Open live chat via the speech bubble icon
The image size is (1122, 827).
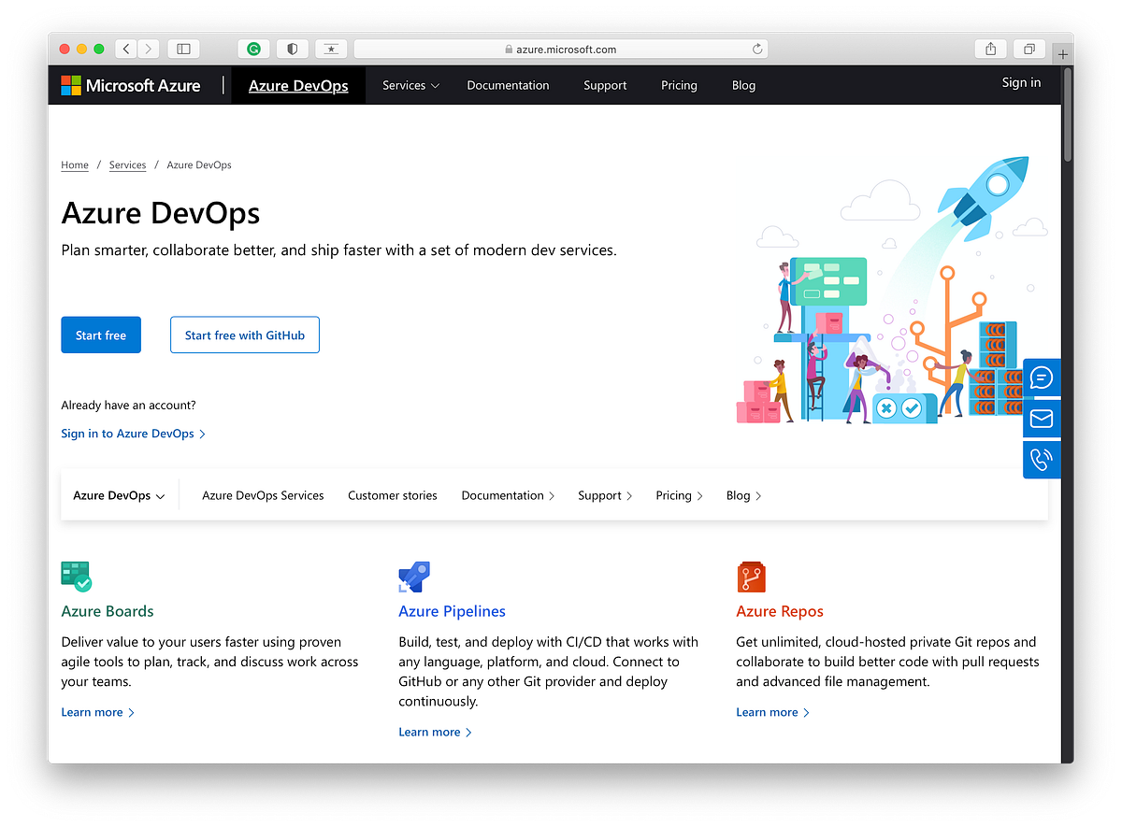(1042, 378)
